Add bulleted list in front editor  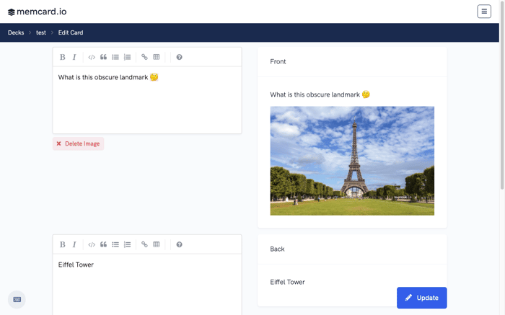tap(115, 57)
